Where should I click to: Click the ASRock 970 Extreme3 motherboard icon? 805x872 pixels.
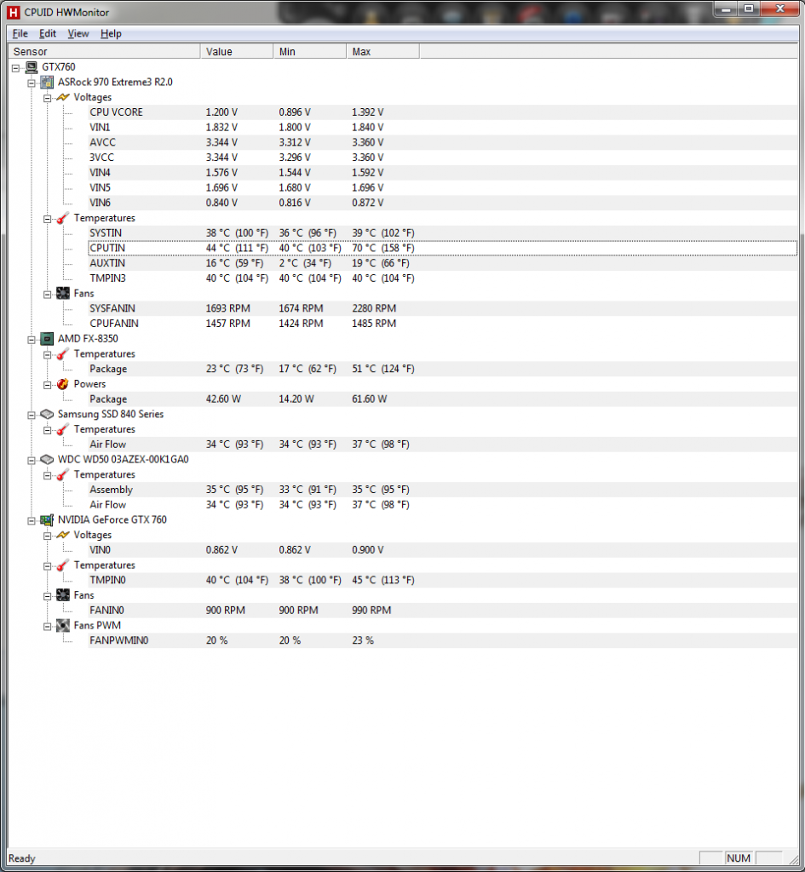click(48, 83)
